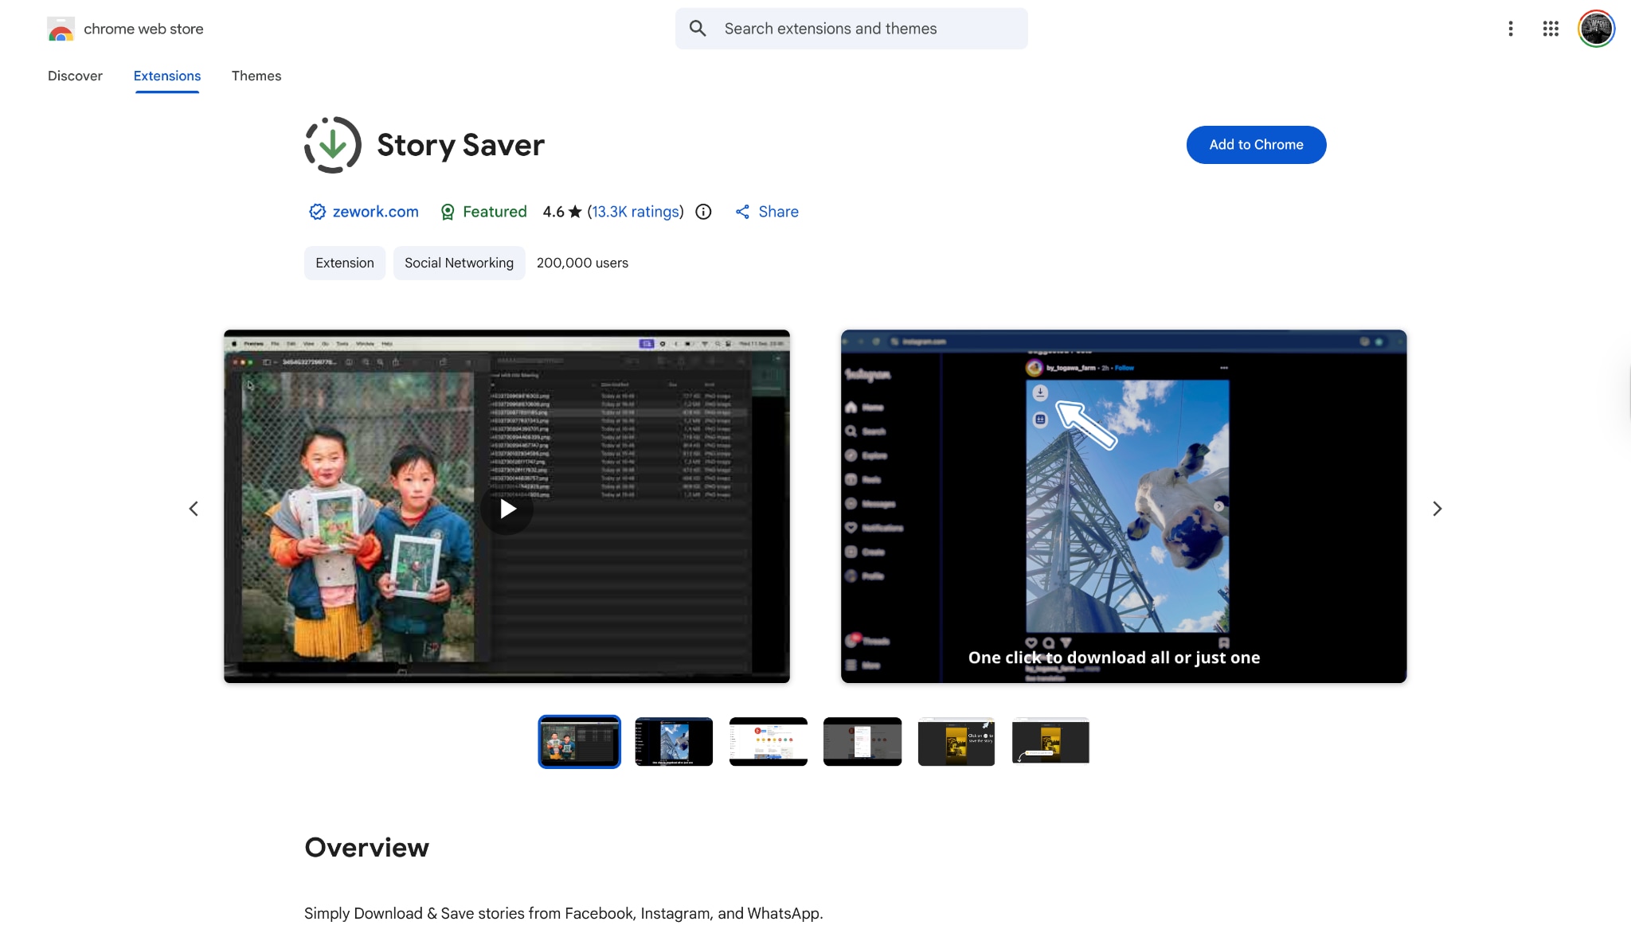Click the search magnifier icon
This screenshot has width=1631, height=937.
coord(698,28)
